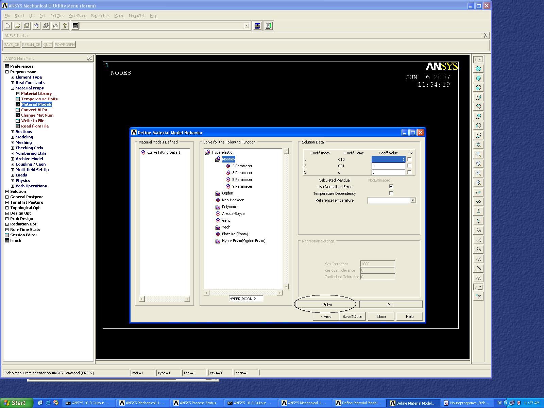The height and width of the screenshot is (408, 544).
Task: Expand the Element Type tree node
Action: pos(12,77)
